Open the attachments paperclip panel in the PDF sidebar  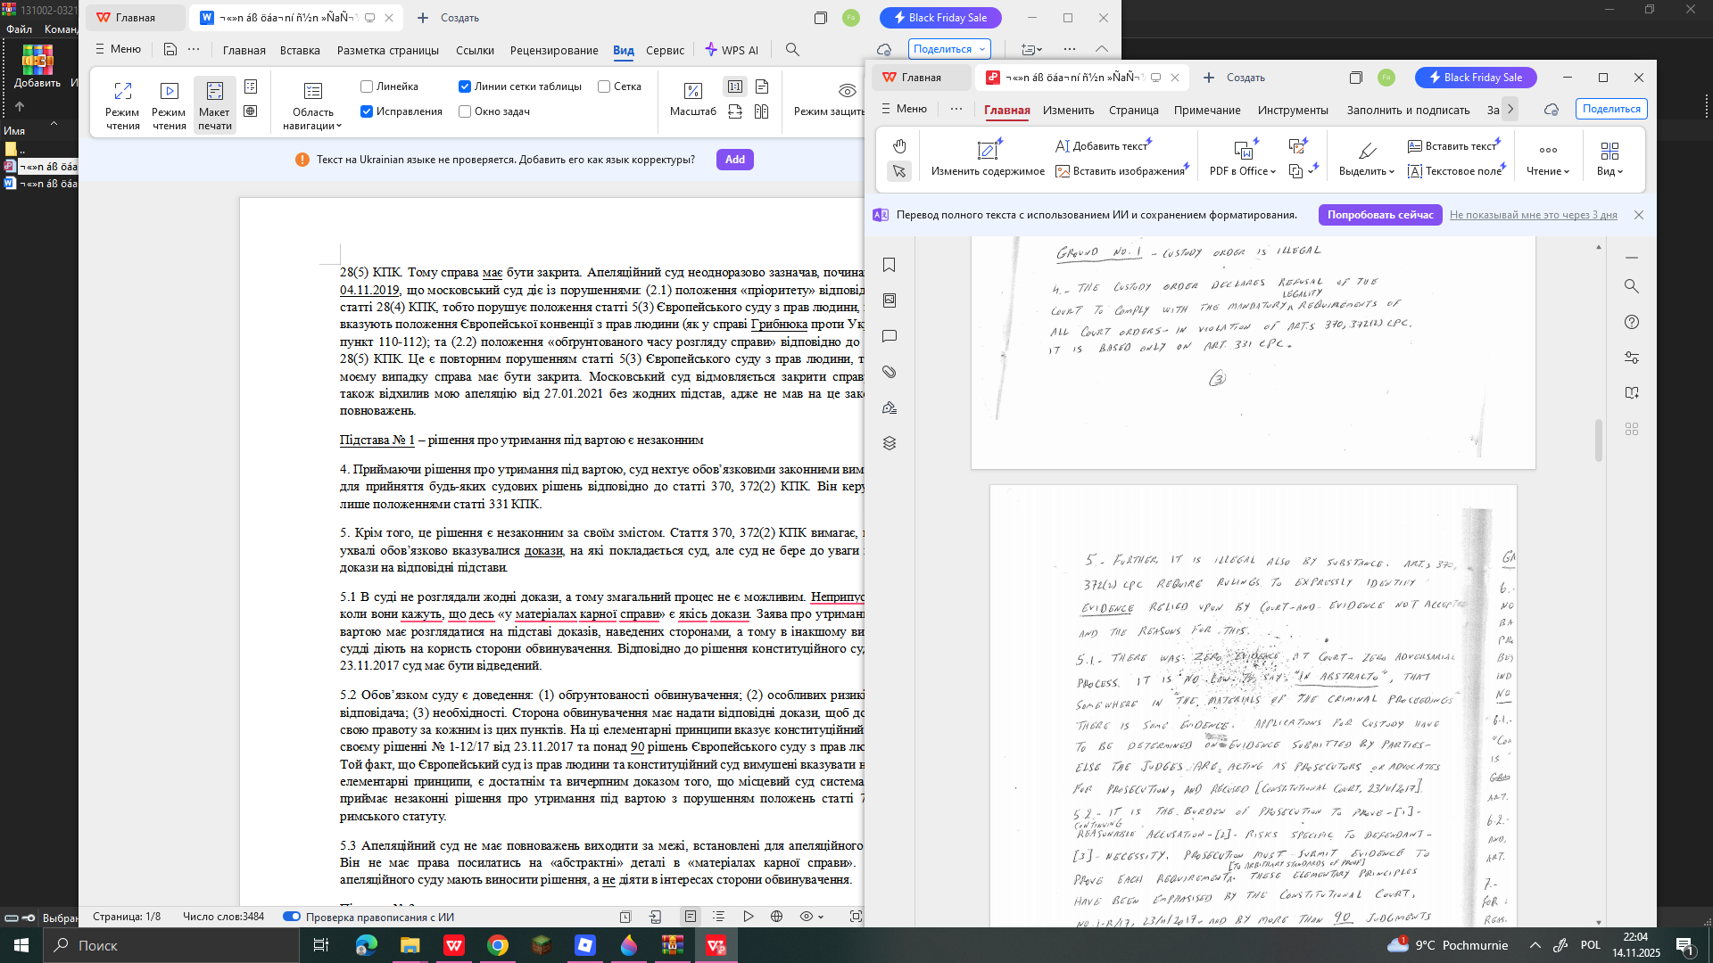890,372
